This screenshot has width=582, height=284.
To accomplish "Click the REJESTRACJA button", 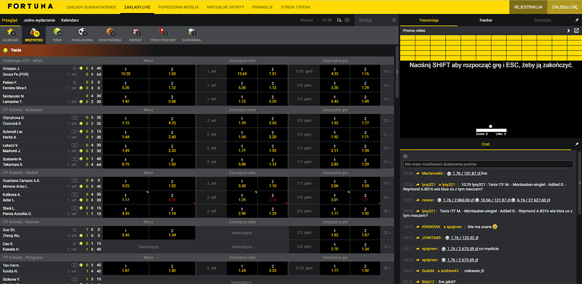I will pyautogui.click(x=527, y=7).
